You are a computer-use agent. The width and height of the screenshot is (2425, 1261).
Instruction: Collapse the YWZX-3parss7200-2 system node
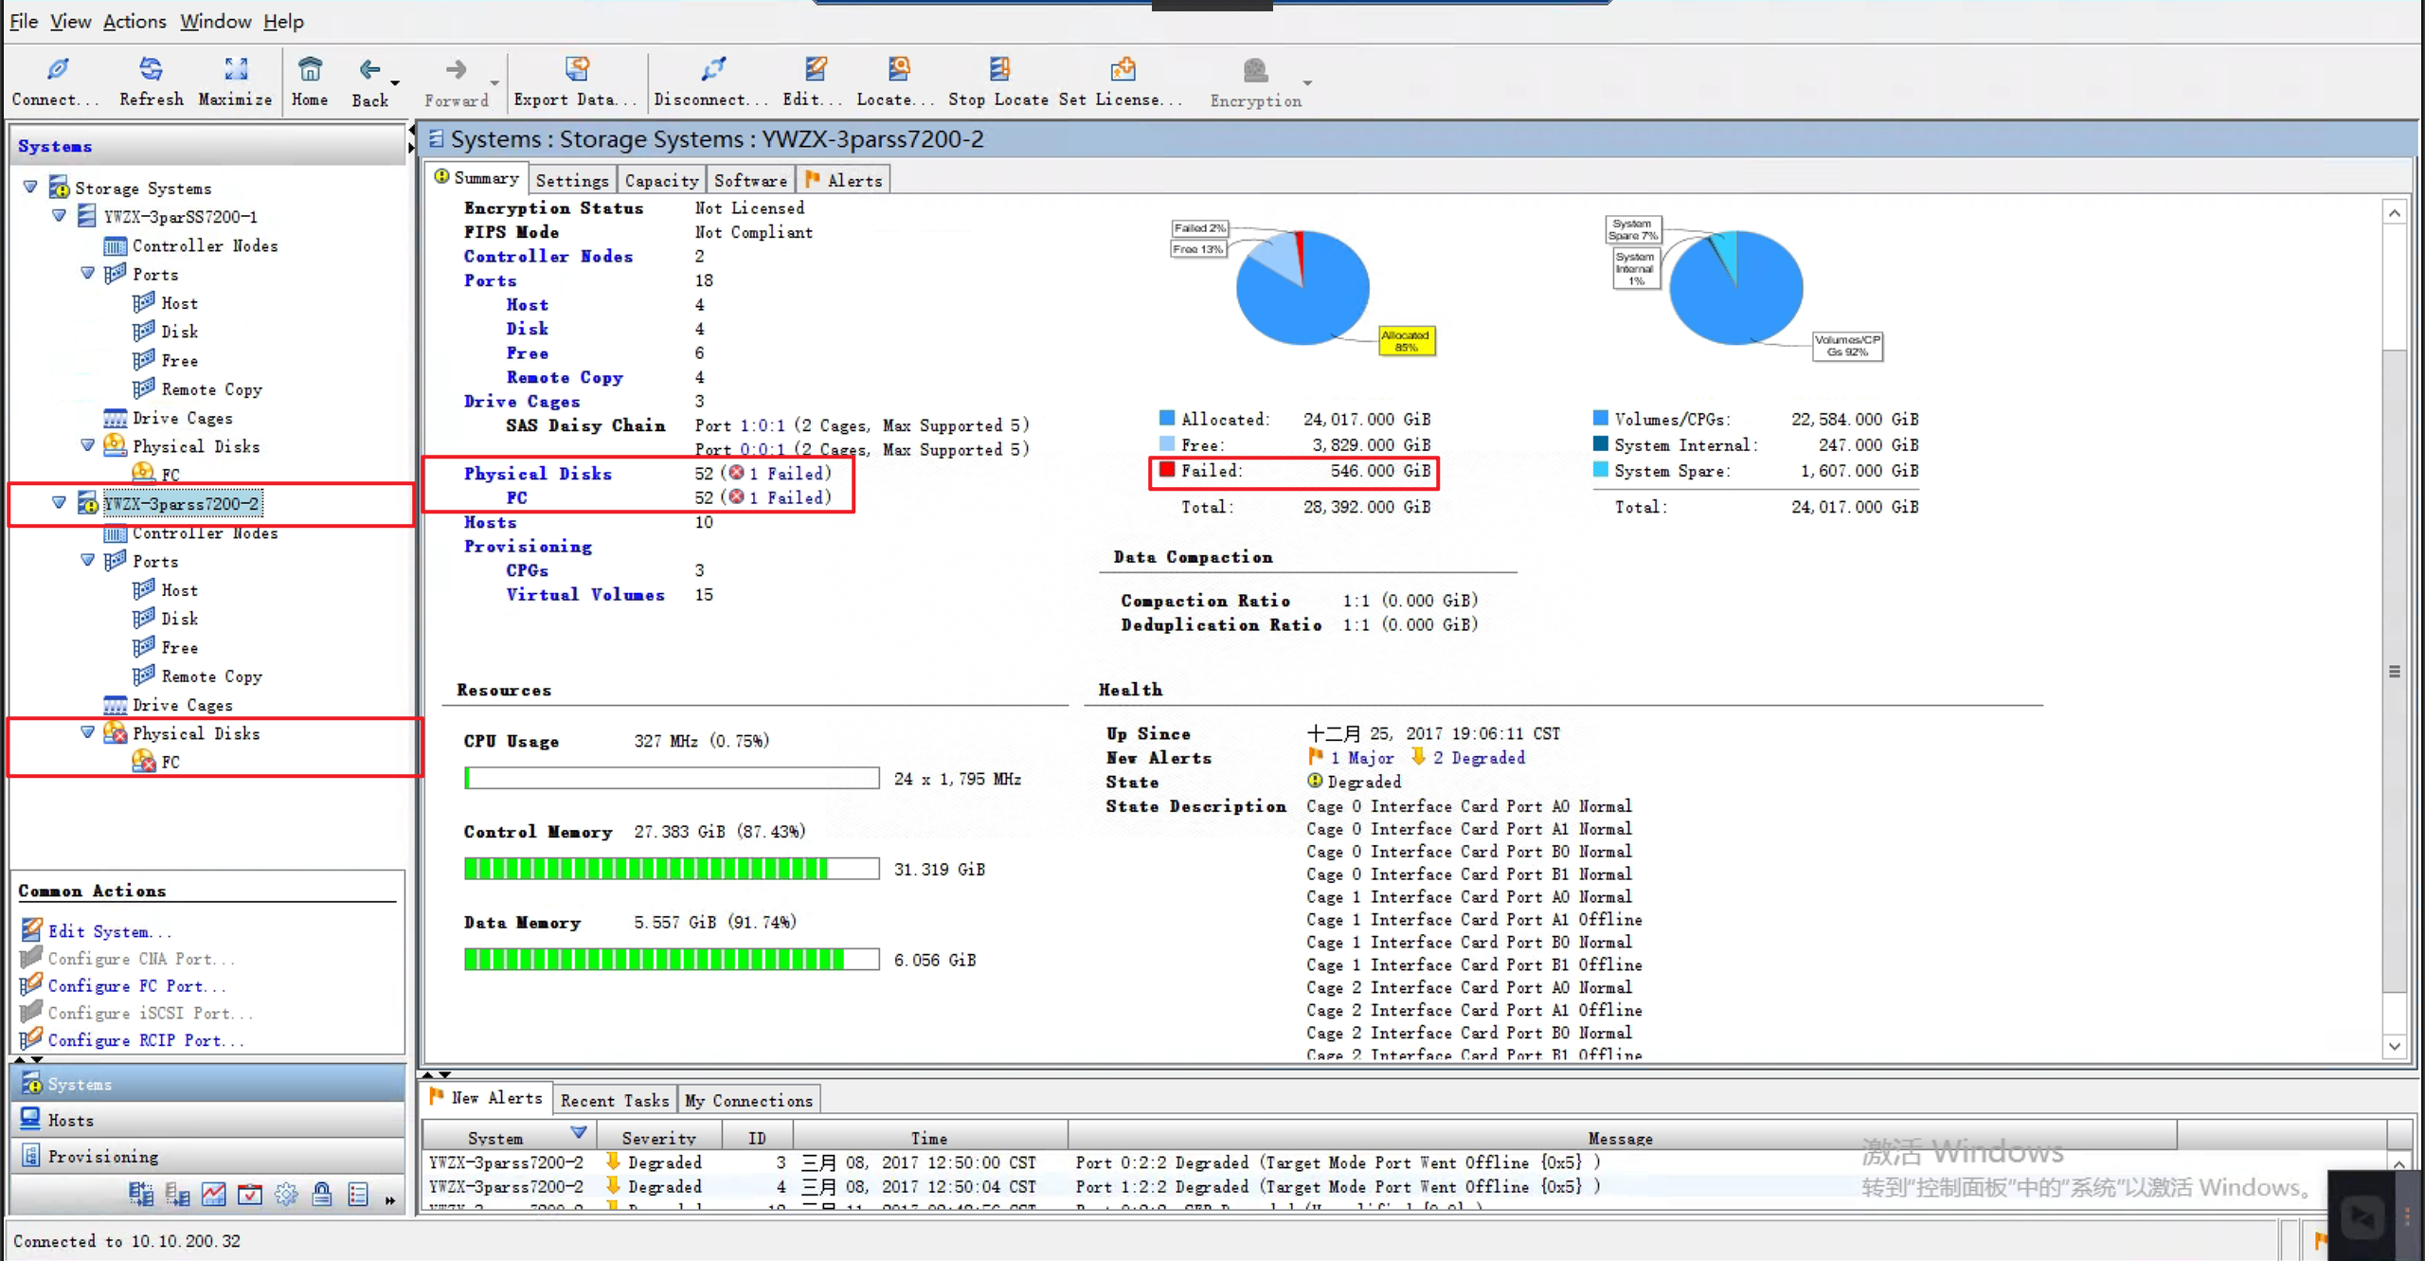59,503
